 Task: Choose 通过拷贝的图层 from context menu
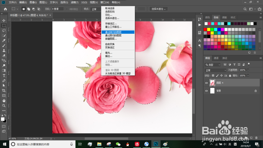[118, 32]
